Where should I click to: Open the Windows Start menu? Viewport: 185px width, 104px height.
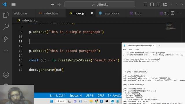click(x=52, y=101)
